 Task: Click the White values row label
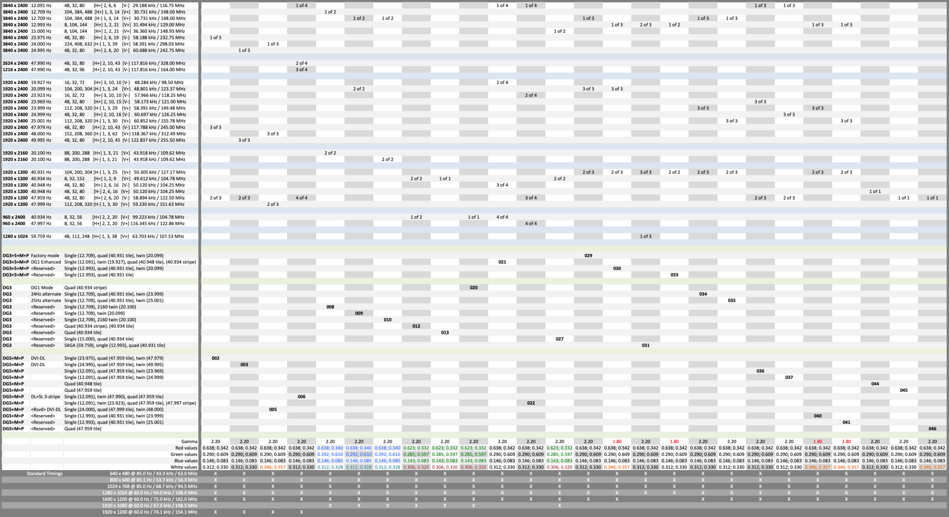coord(184,467)
